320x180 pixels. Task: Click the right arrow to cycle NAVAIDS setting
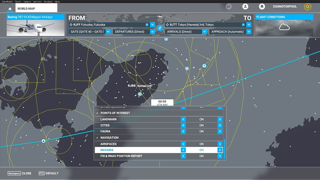[x=220, y=150]
